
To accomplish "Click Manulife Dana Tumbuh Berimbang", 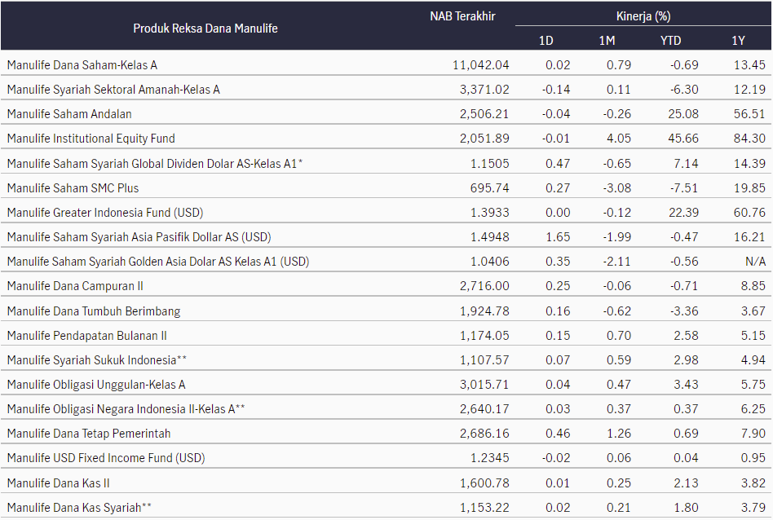I will pos(94,311).
